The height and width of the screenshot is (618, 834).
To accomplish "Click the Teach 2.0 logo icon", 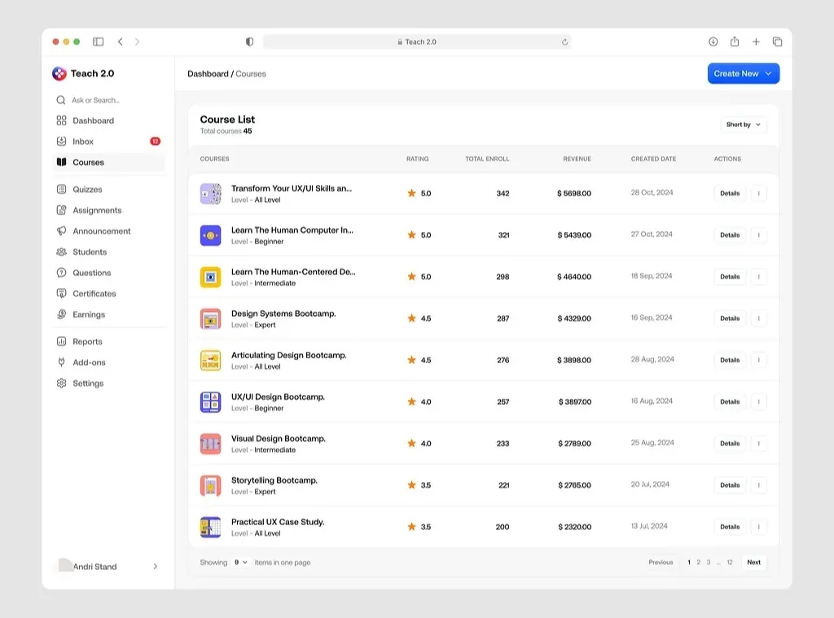I will (59, 73).
